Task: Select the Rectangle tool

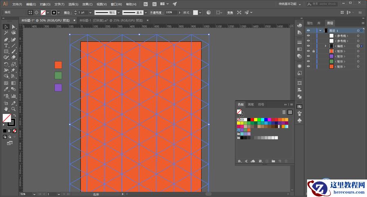Action: [x=6, y=52]
